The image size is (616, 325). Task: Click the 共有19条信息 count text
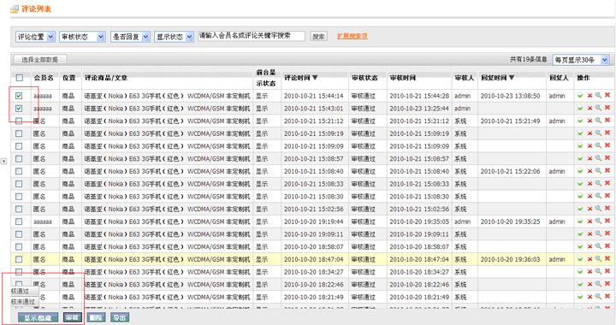click(x=529, y=59)
